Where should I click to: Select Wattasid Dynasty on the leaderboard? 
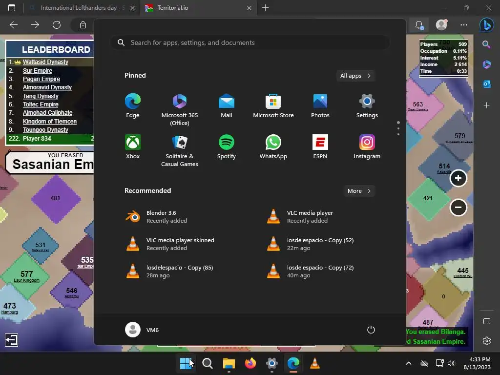45,62
